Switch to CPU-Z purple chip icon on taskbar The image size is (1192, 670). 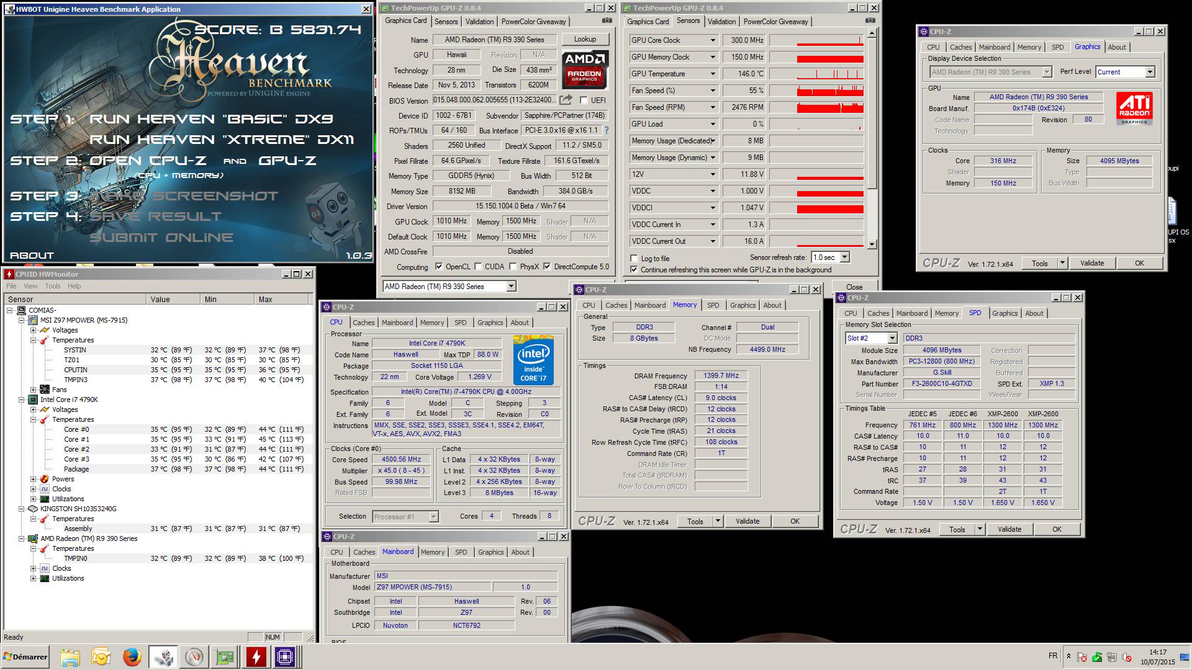click(x=286, y=657)
